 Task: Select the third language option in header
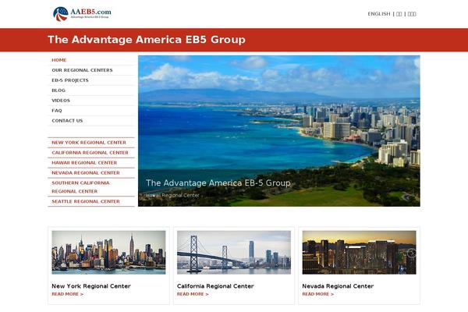[x=412, y=14]
